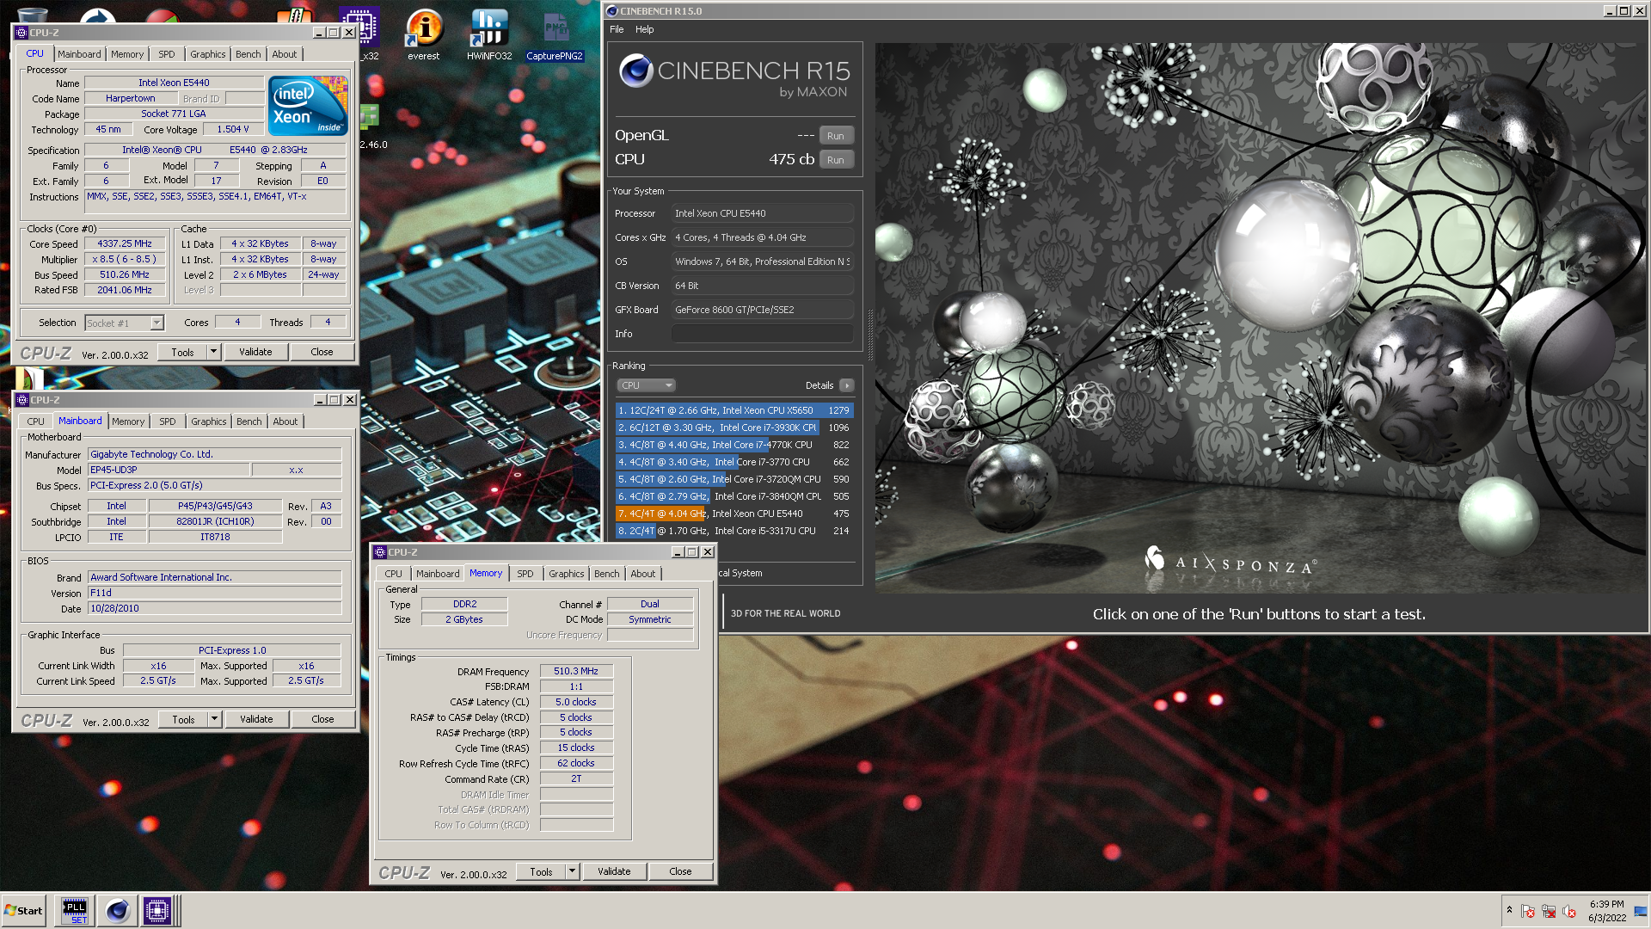Open the About tab in the CPU-Z mainboard window
Image resolution: width=1651 pixels, height=929 pixels.
click(285, 421)
